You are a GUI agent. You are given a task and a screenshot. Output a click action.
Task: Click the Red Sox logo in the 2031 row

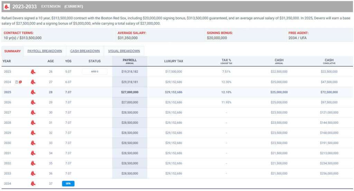pos(33,153)
